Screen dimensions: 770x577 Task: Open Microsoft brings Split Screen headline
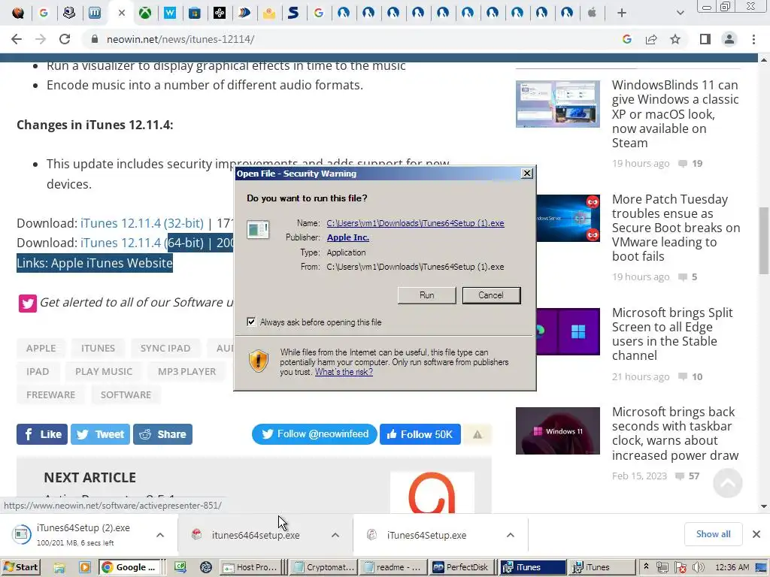coord(671,334)
